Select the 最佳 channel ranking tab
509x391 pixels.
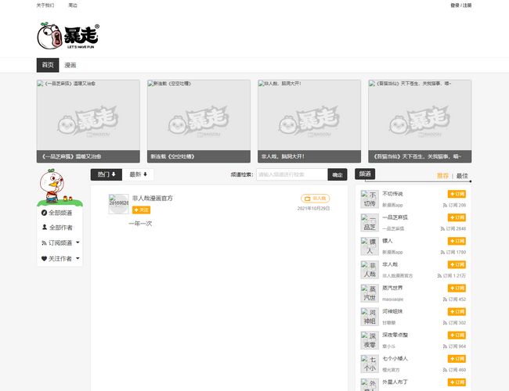pos(462,176)
